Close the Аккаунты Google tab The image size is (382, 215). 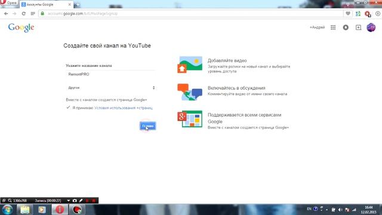[69, 4]
